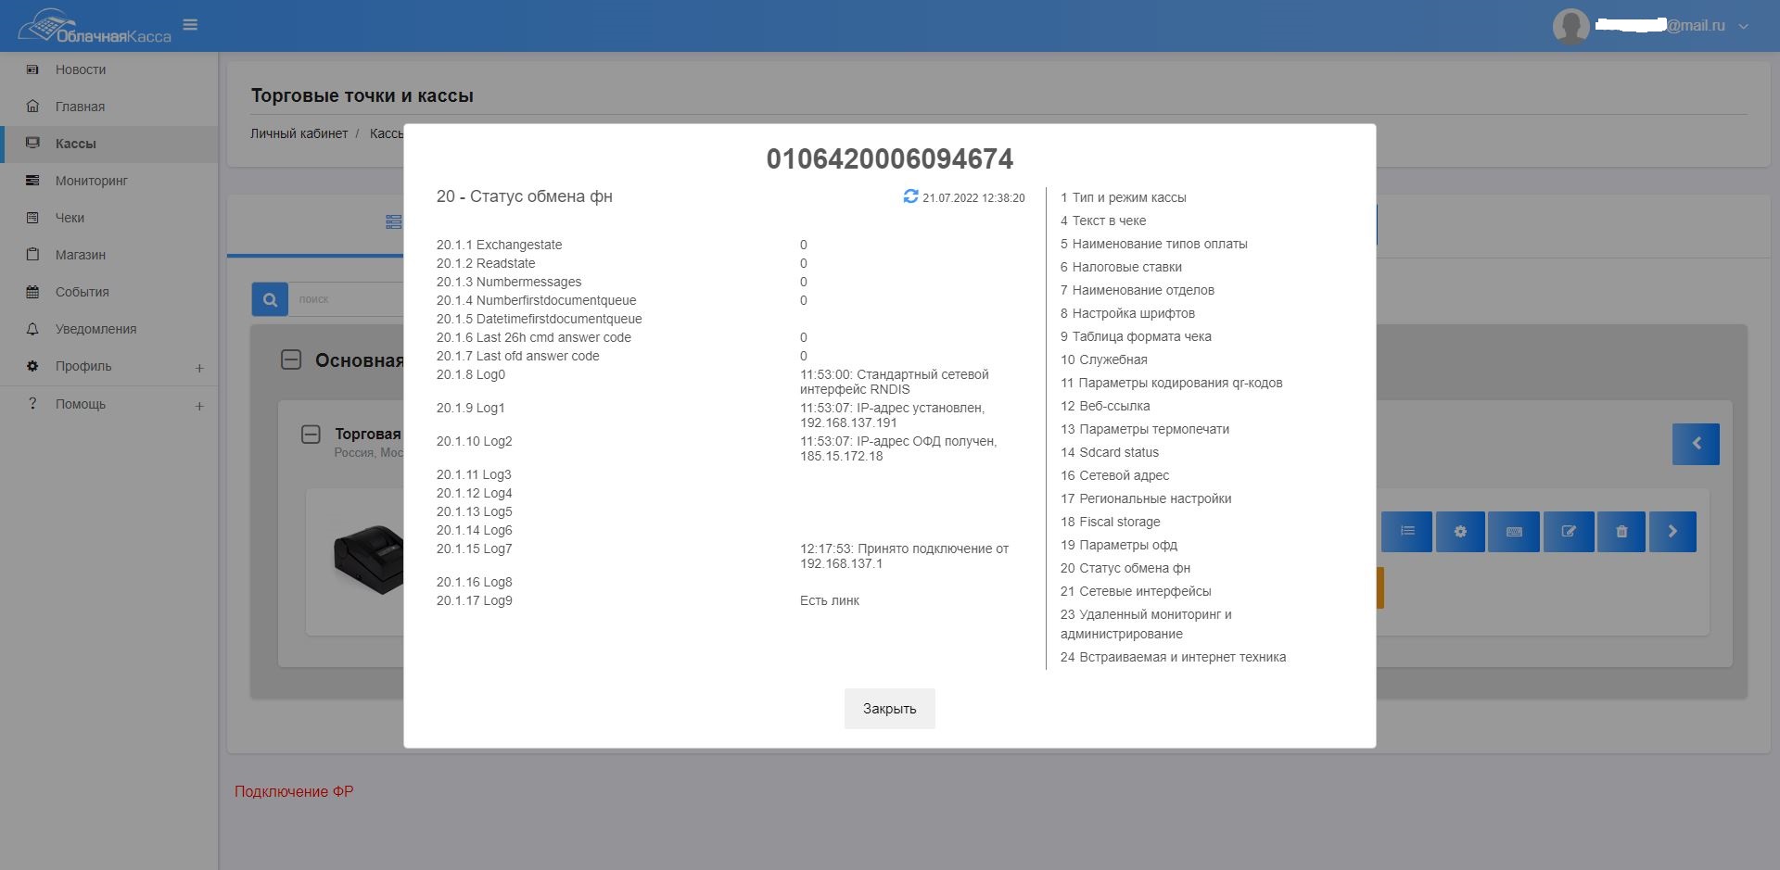The width and height of the screenshot is (1780, 870).
Task: Click the keyboard icon button
Action: click(x=1514, y=532)
